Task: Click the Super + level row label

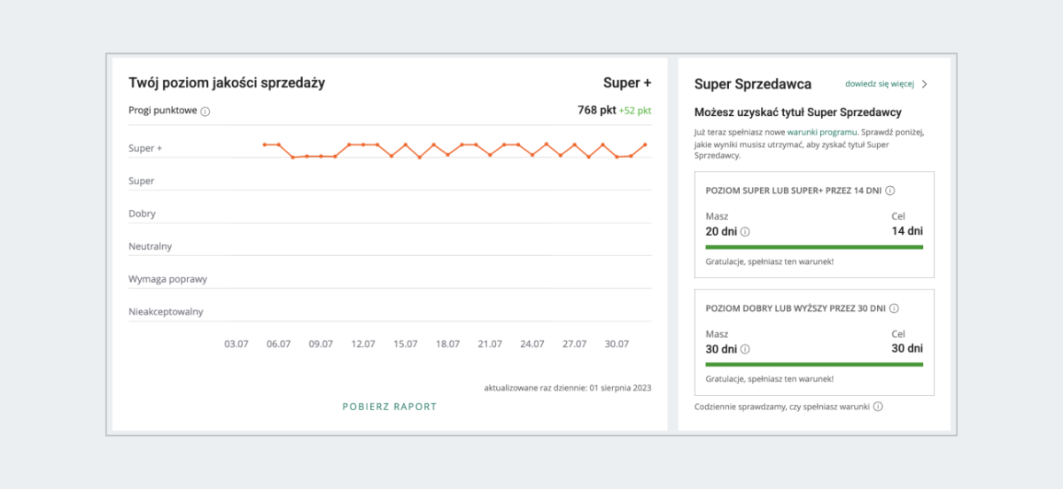Action: pyautogui.click(x=145, y=148)
